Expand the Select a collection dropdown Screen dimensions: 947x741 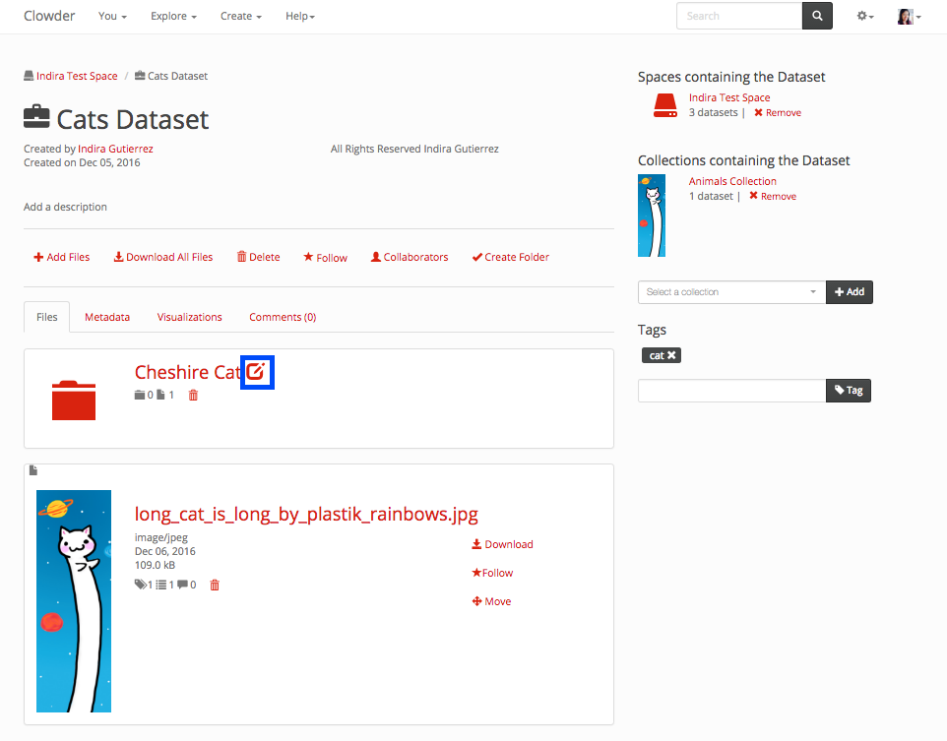click(x=731, y=292)
